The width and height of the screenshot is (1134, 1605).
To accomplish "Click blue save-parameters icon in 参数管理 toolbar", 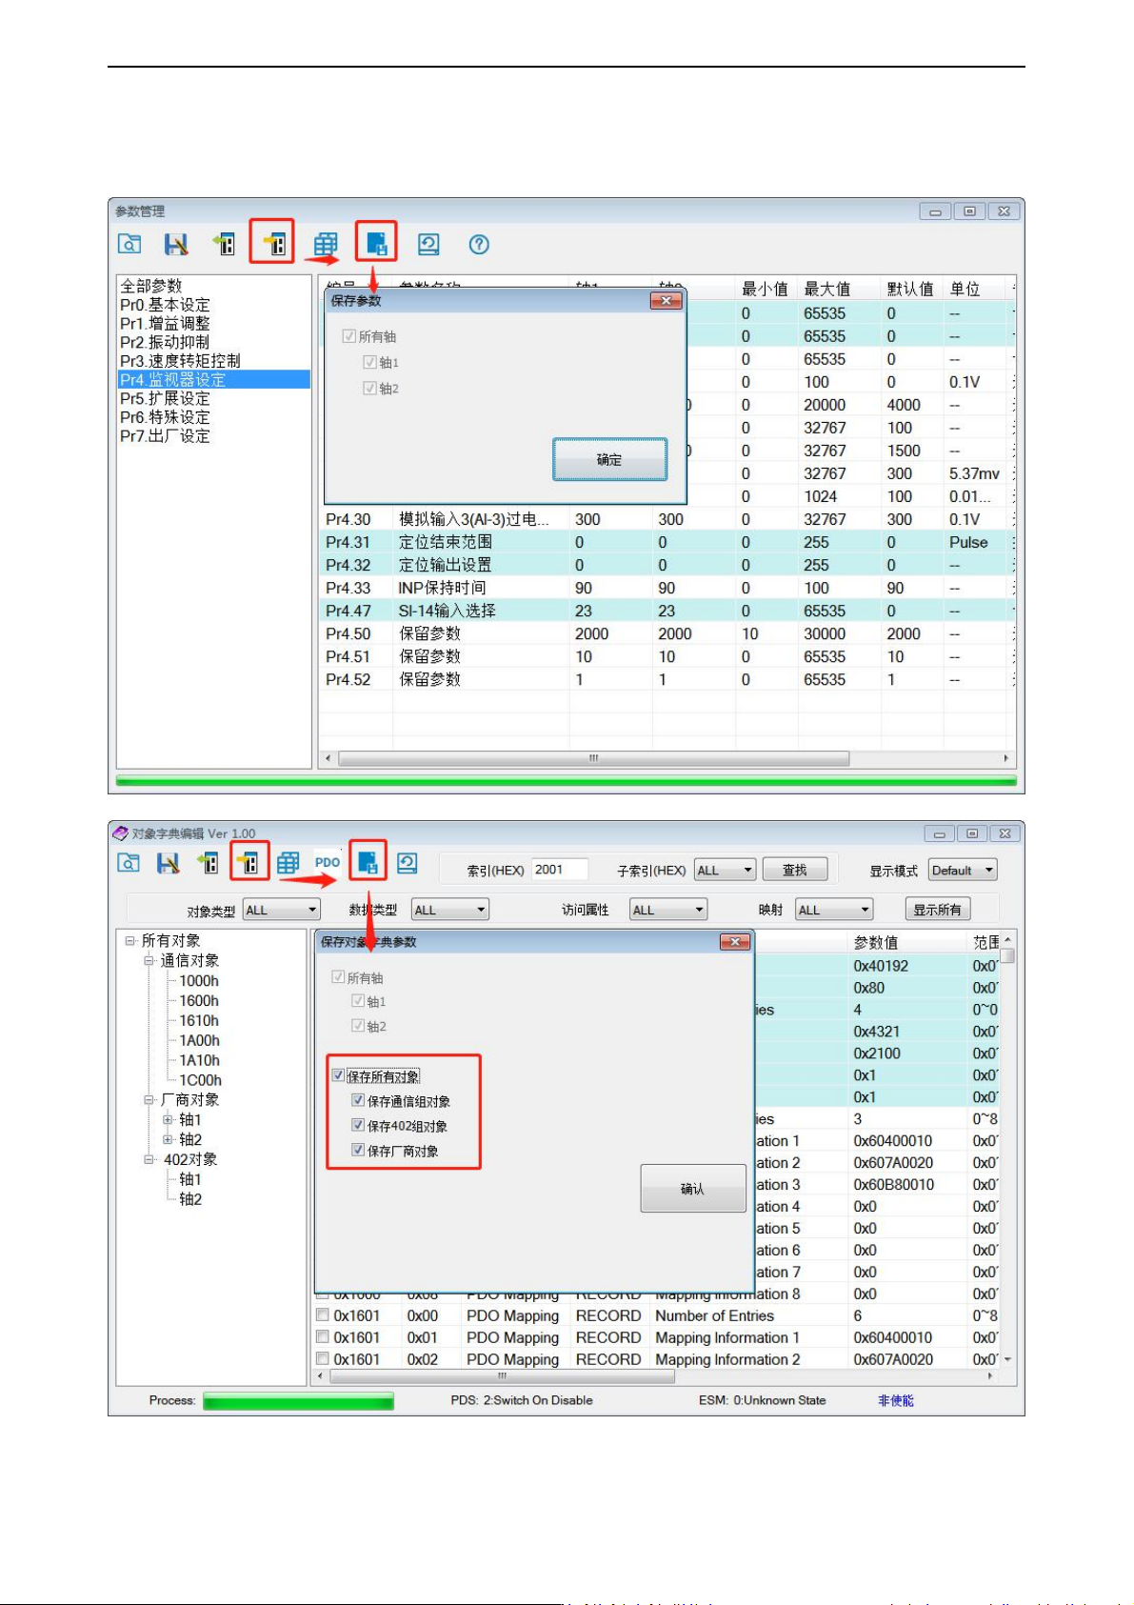I will point(377,244).
